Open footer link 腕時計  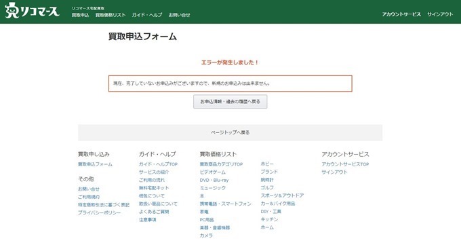(267, 180)
